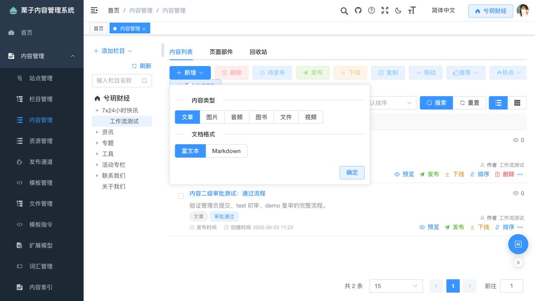Viewport: 535px width, 301px height.
Task: Go to 首页 in the sidebar
Action: click(x=42, y=33)
